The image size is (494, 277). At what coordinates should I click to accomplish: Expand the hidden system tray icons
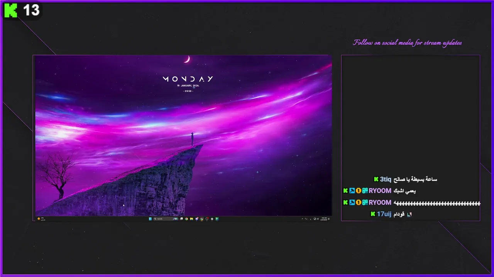coord(302,219)
